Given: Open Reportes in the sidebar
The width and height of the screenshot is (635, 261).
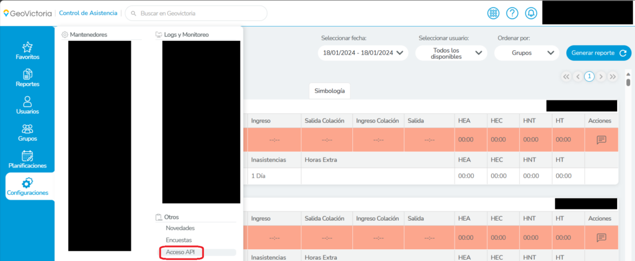Looking at the screenshot, I should [x=27, y=78].
